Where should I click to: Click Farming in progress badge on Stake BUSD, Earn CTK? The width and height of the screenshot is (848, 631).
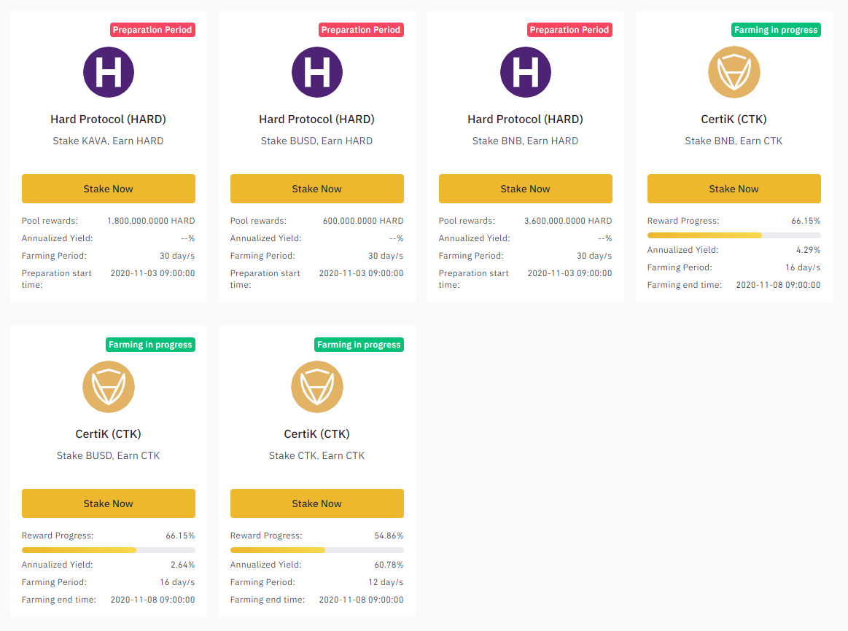pyautogui.click(x=150, y=345)
